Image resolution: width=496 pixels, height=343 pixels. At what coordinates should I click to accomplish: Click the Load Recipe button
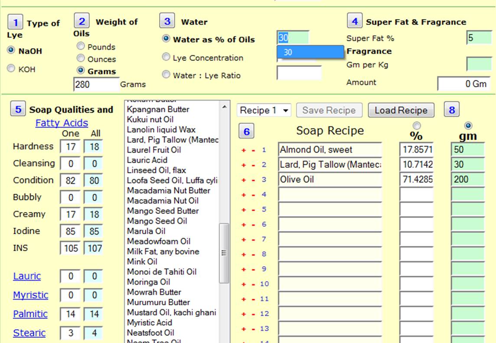pyautogui.click(x=401, y=110)
